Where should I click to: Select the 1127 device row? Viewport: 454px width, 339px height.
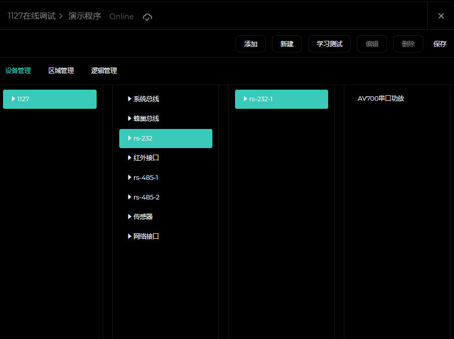[x=50, y=99]
